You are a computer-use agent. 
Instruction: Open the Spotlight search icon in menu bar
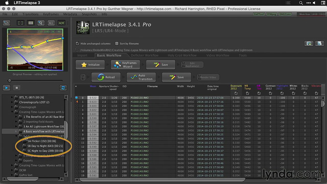[301, 3]
